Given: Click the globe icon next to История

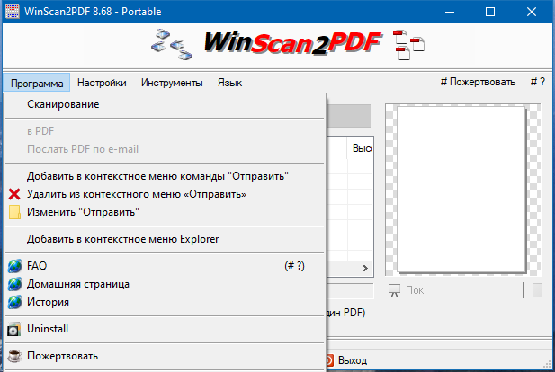Looking at the screenshot, I should [x=14, y=302].
